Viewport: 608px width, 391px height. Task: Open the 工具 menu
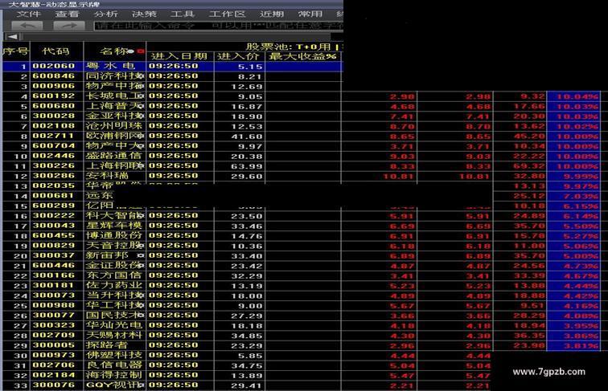click(183, 14)
